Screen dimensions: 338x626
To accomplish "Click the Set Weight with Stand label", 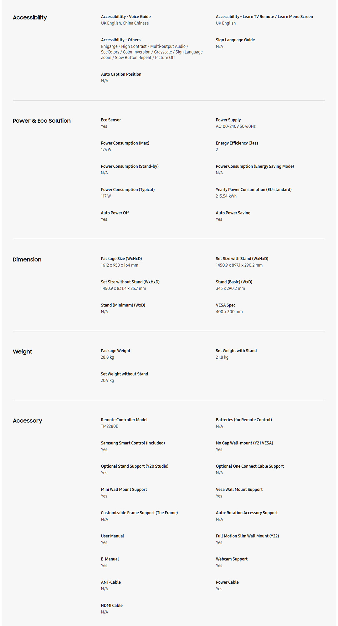I will point(236,351).
